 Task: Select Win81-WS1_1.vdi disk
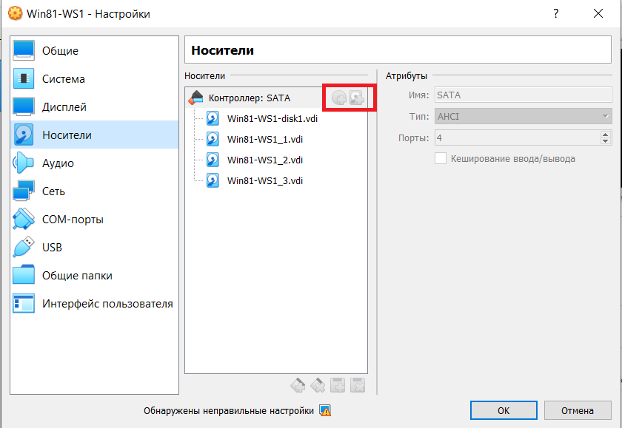pos(264,140)
